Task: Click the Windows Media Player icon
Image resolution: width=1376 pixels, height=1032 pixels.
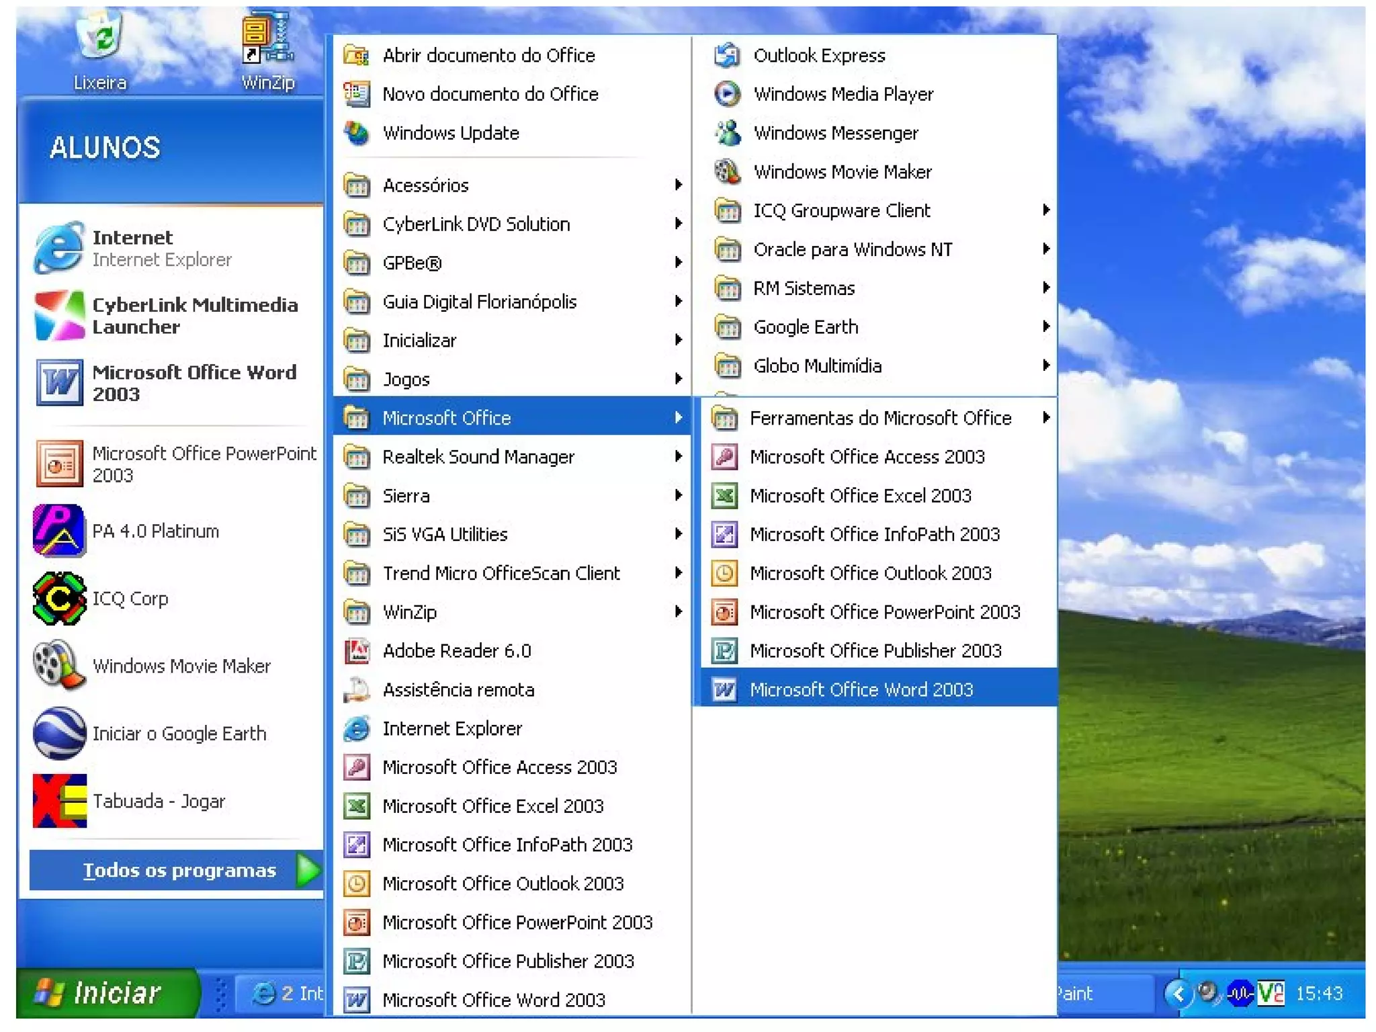Action: pyautogui.click(x=727, y=94)
